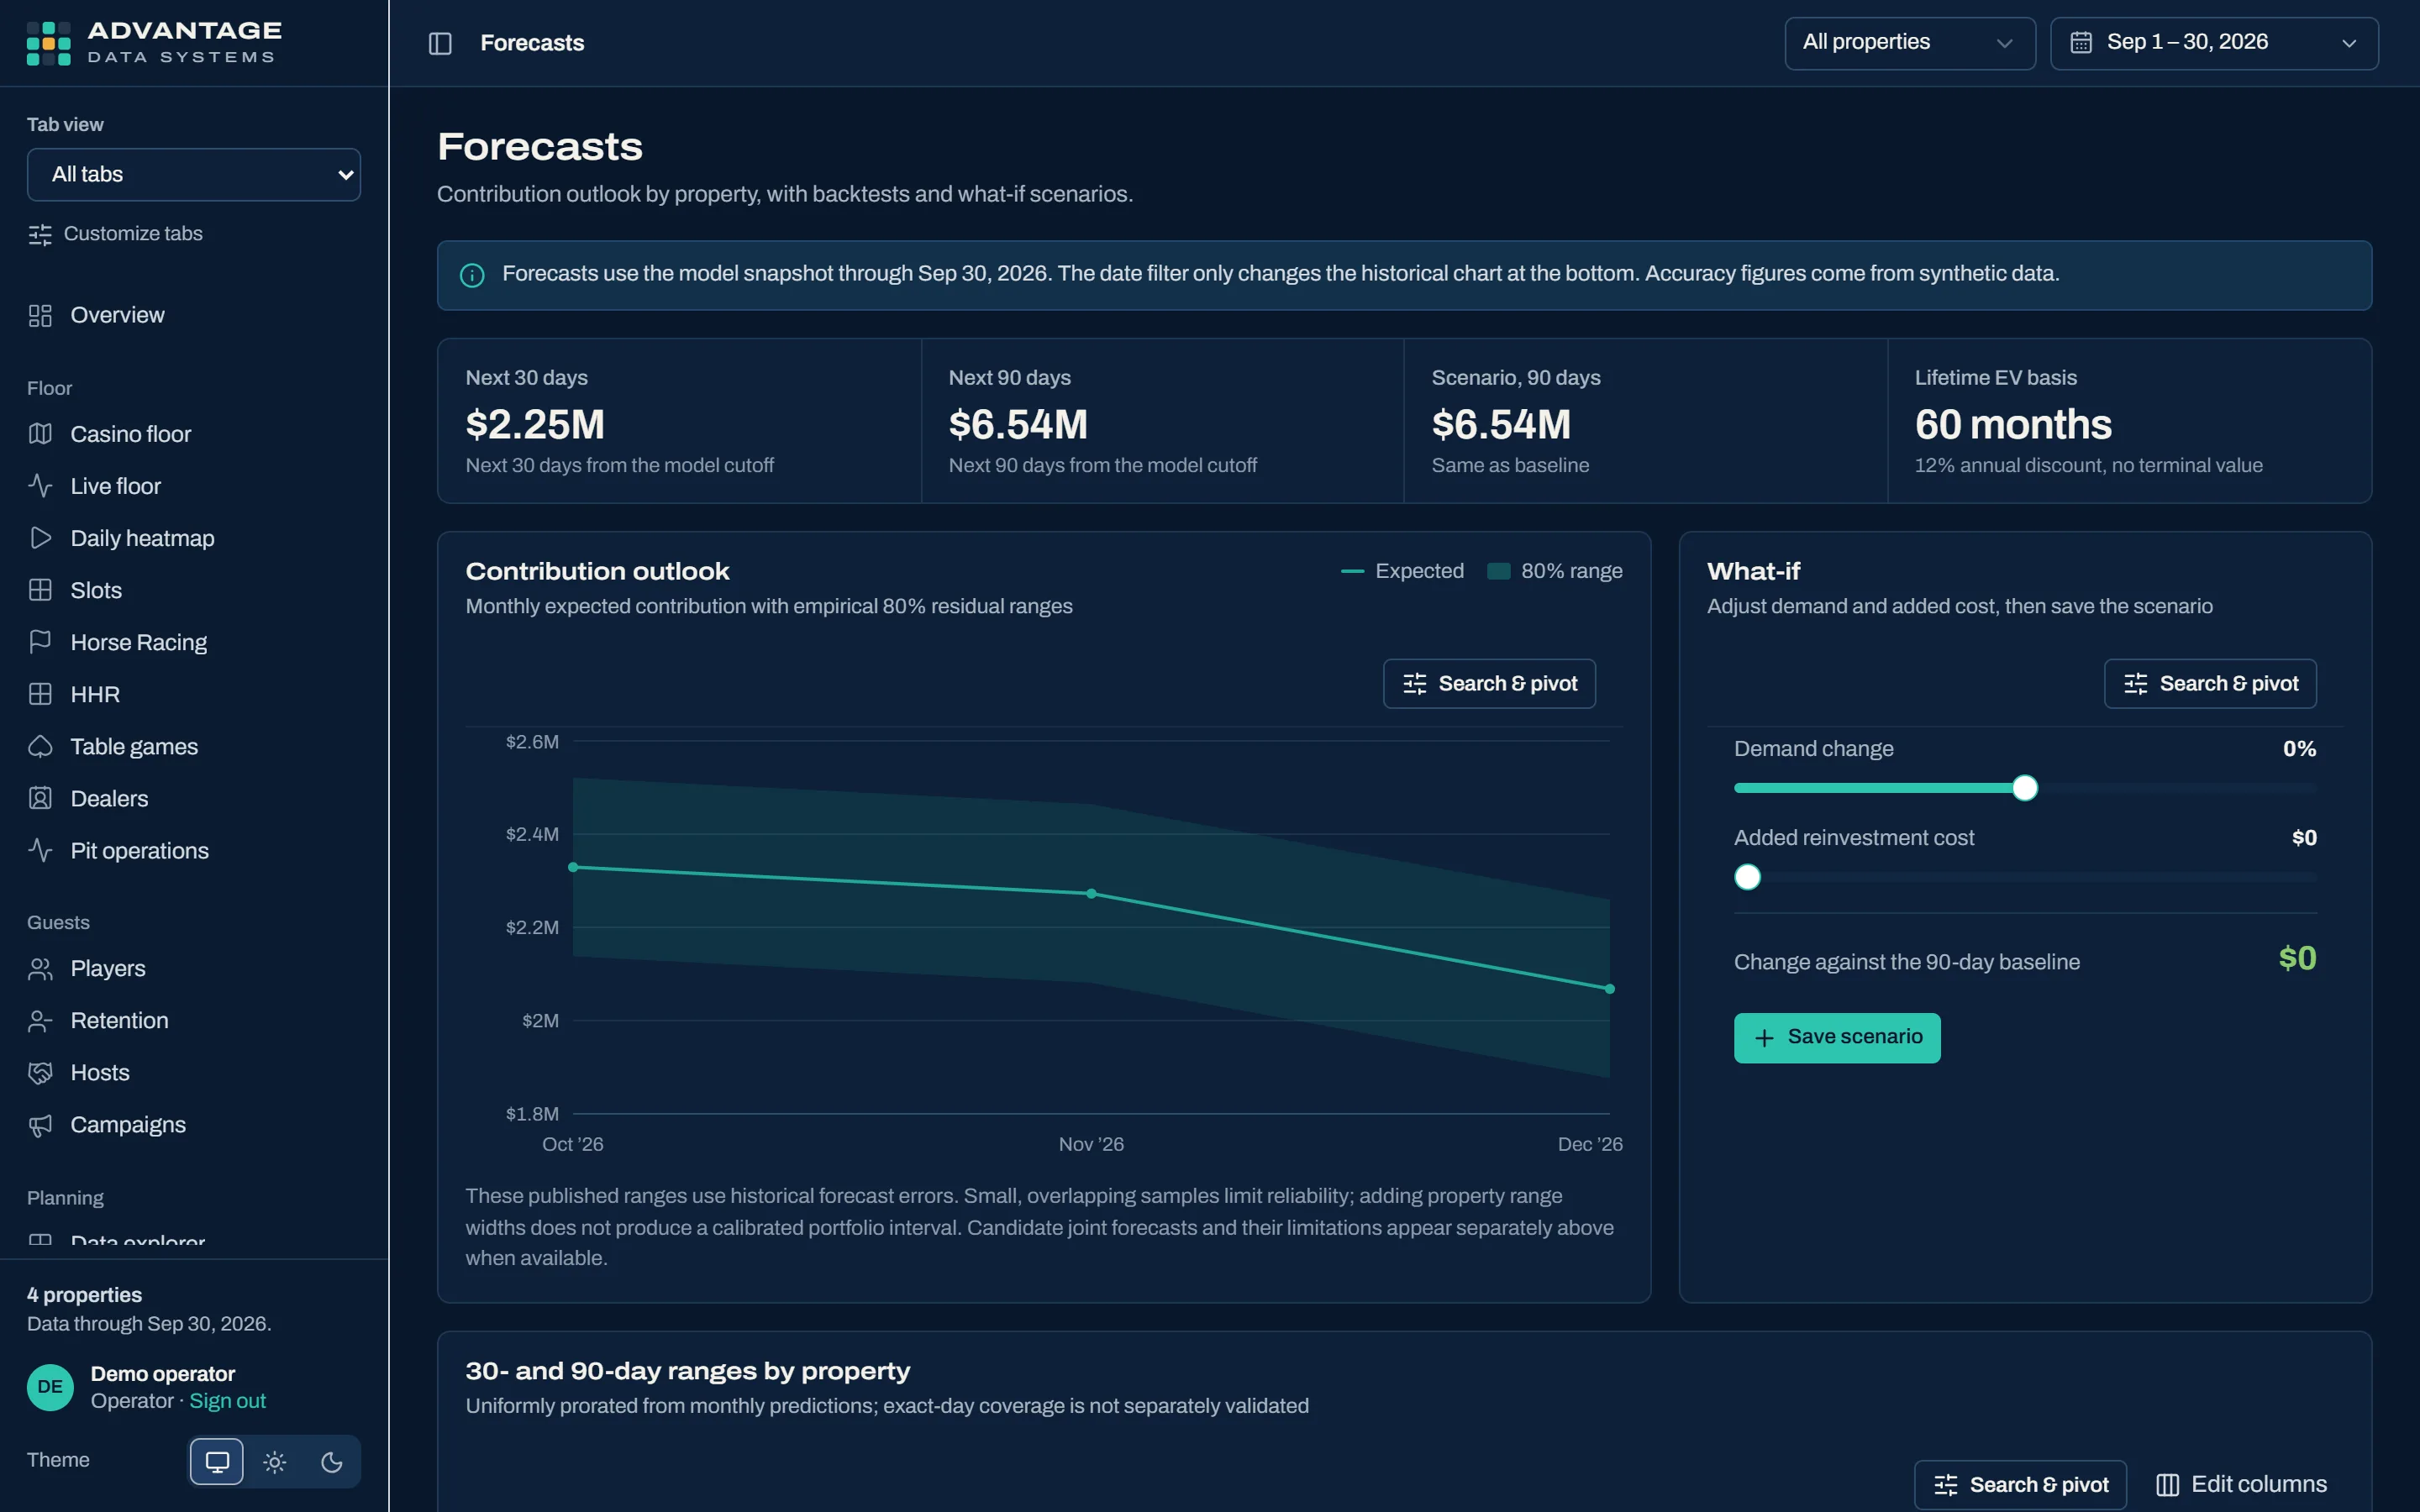This screenshot has height=1512, width=2420.
Task: Switch to light theme sun option
Action: coord(275,1462)
